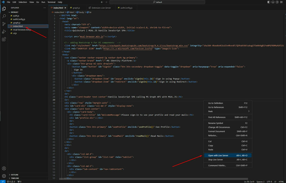Collapse the DEFAULT folder in Explorer
286x183 pixels.
14,12
